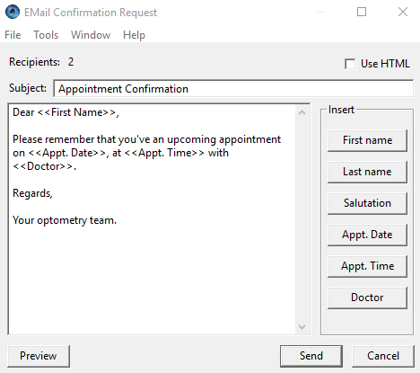Cancel the email confirmation request
The image size is (420, 373).
click(383, 356)
